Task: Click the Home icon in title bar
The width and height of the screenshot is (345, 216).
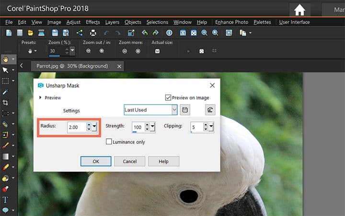Action: click(x=299, y=10)
